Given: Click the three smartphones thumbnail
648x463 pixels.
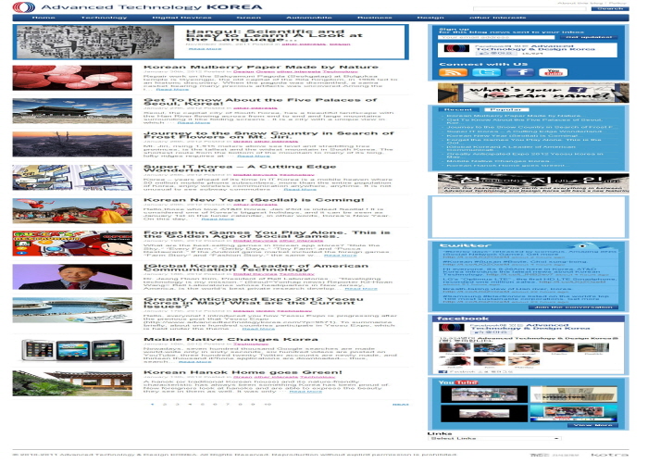Looking at the screenshot, I should tap(72, 351).
